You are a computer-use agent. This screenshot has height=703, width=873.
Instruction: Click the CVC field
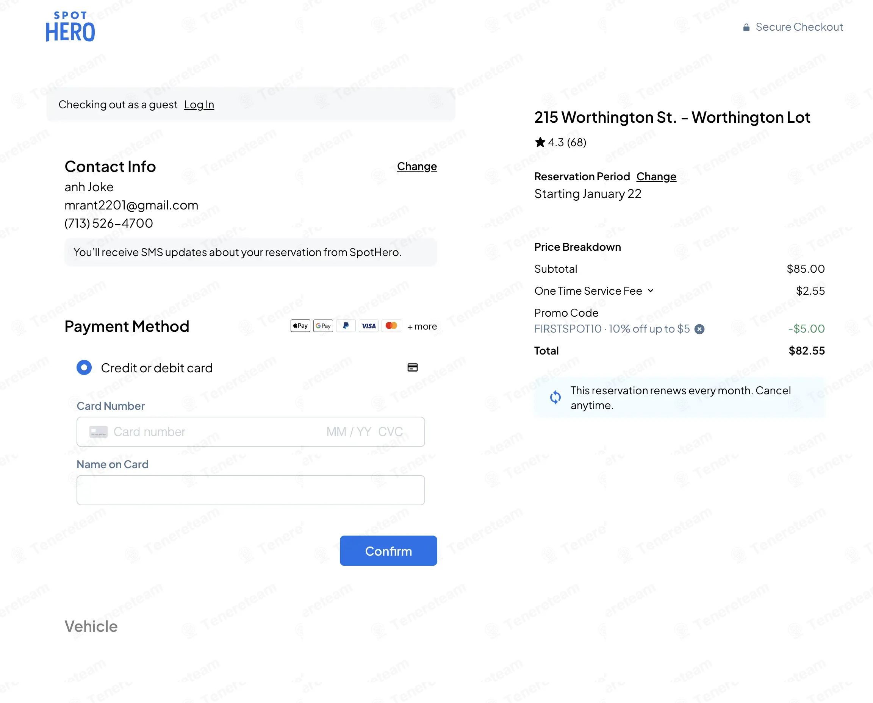[391, 432]
